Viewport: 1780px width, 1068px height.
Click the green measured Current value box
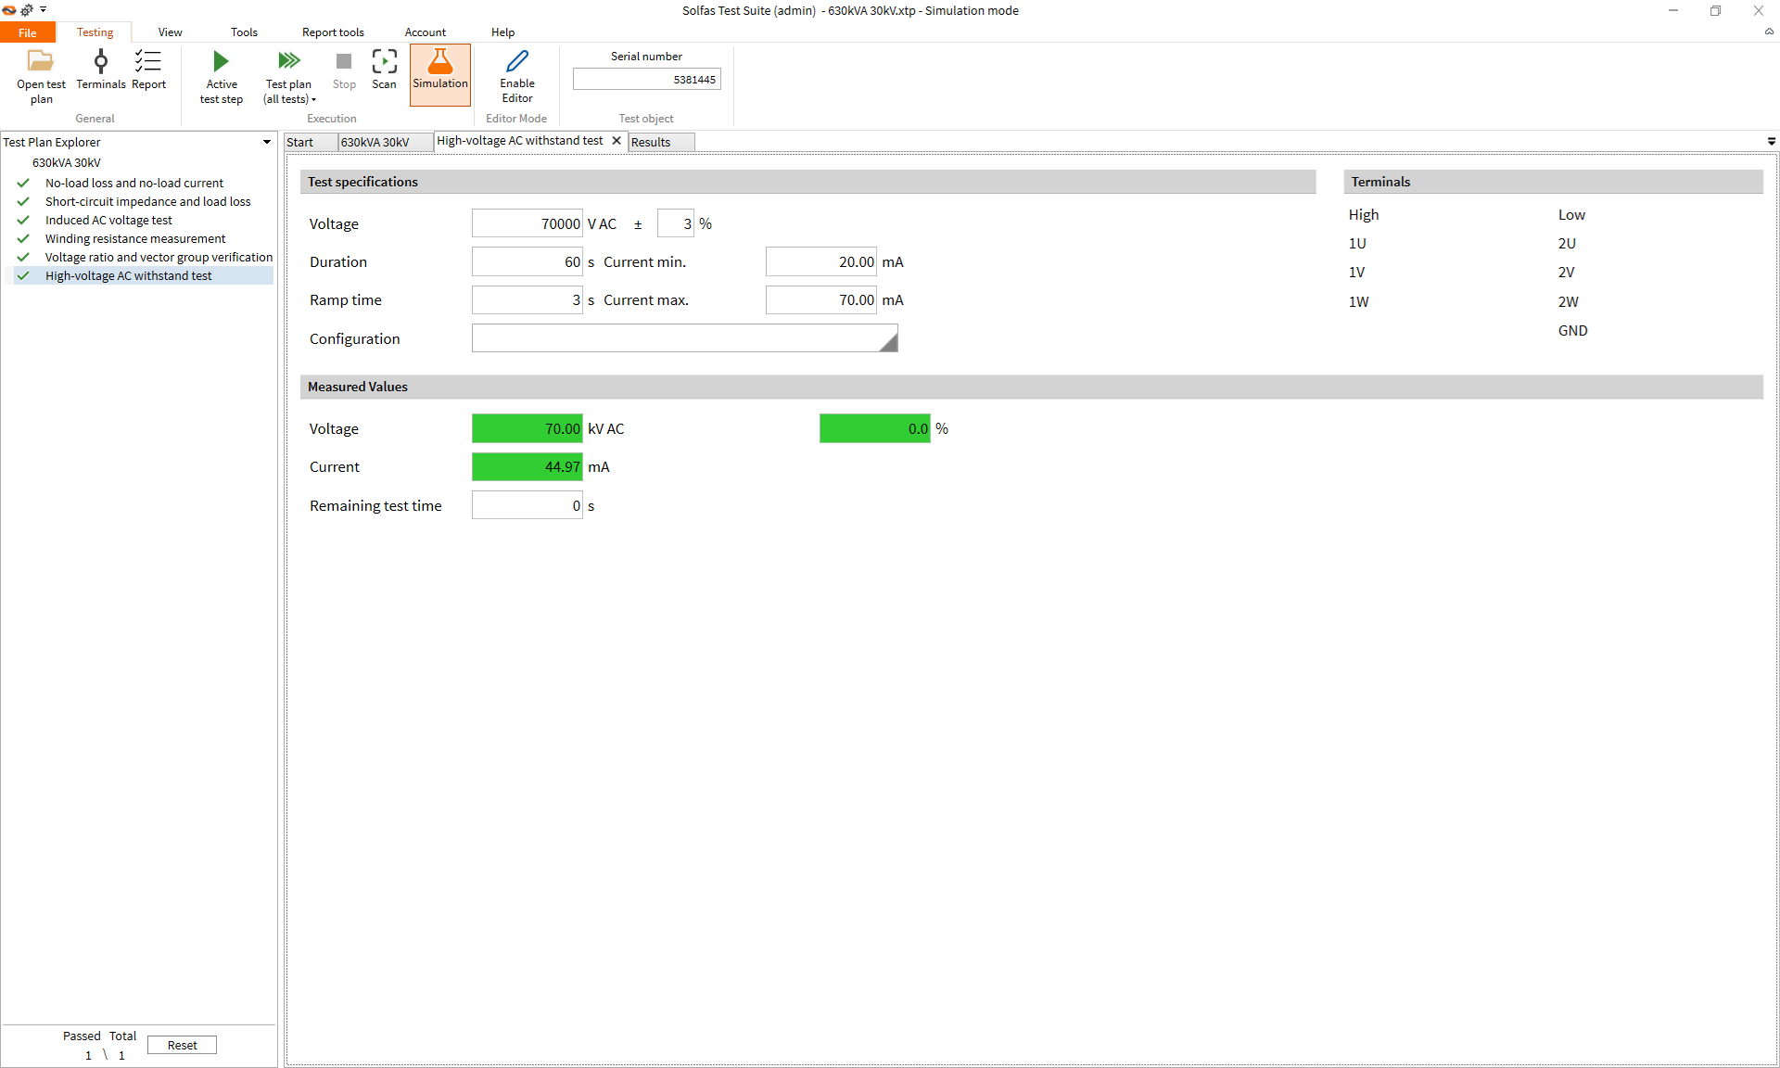[x=527, y=467]
